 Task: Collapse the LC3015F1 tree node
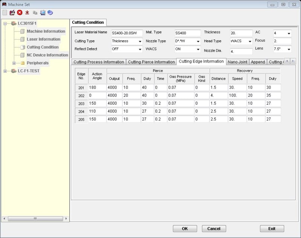tap(5, 24)
